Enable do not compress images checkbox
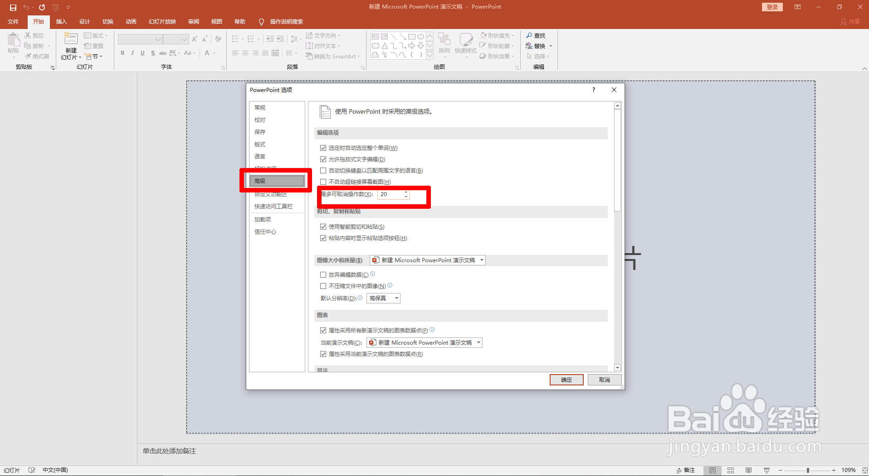 click(323, 286)
